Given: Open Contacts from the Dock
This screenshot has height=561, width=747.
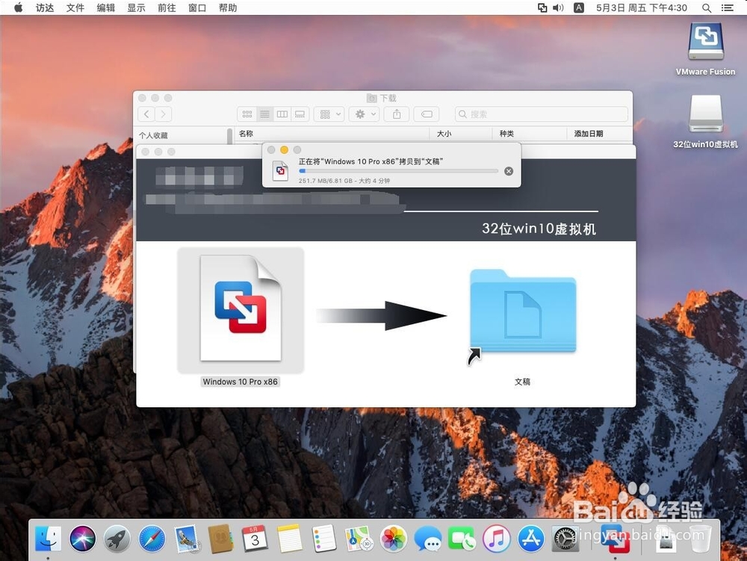Looking at the screenshot, I should [221, 539].
